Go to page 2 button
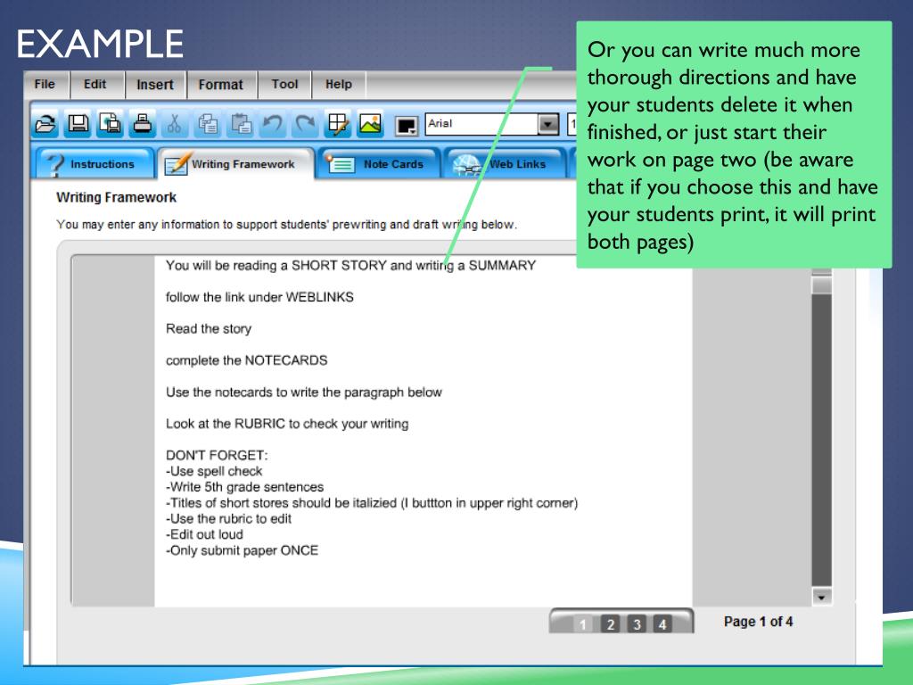Image resolution: width=913 pixels, height=685 pixels. (610, 624)
